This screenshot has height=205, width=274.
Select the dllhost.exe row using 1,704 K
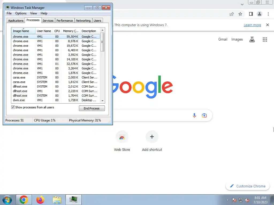point(56,96)
